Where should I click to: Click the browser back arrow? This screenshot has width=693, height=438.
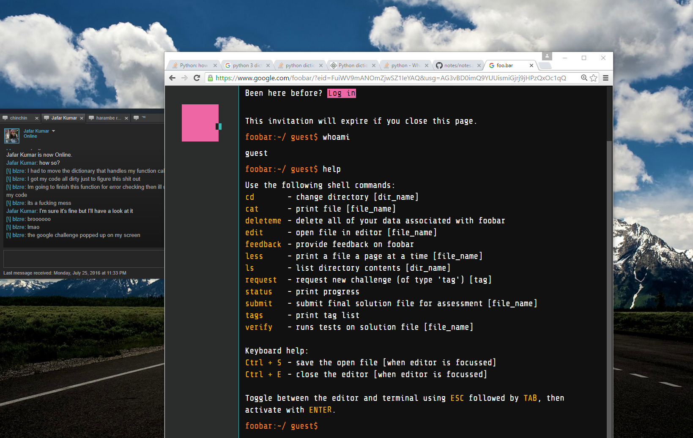point(172,78)
